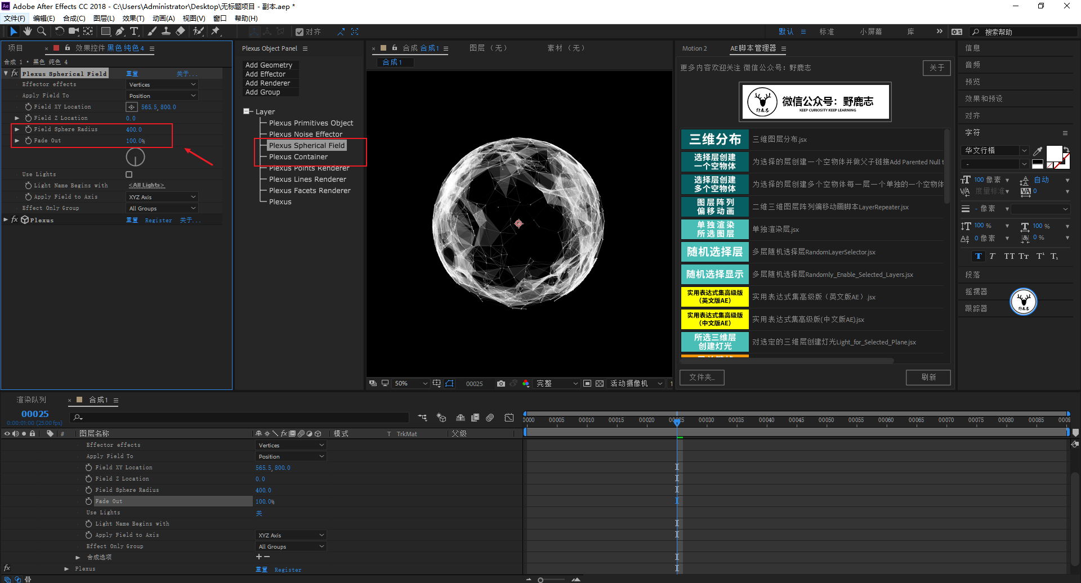This screenshot has height=583, width=1081.
Task: Open the 编辑(E) menu
Action: pos(44,19)
